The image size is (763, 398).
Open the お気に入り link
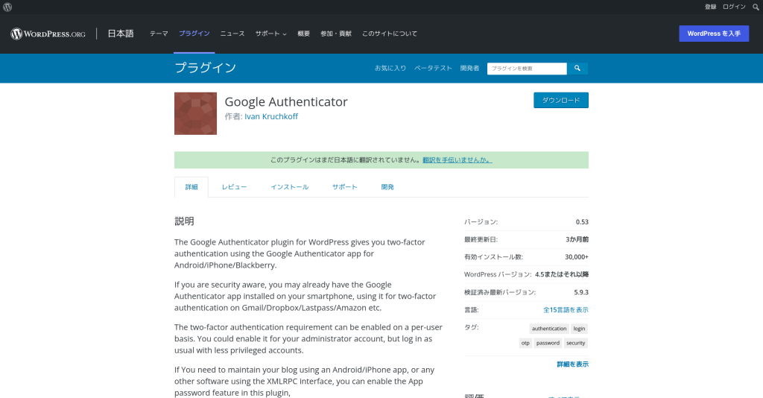tap(390, 68)
